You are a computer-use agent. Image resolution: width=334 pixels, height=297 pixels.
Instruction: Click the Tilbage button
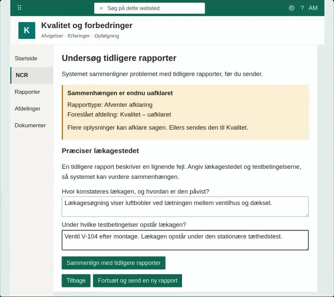76,281
